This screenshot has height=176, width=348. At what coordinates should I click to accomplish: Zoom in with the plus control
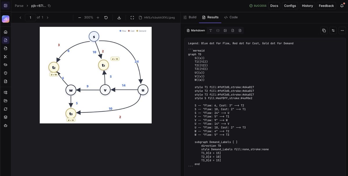click(x=98, y=17)
